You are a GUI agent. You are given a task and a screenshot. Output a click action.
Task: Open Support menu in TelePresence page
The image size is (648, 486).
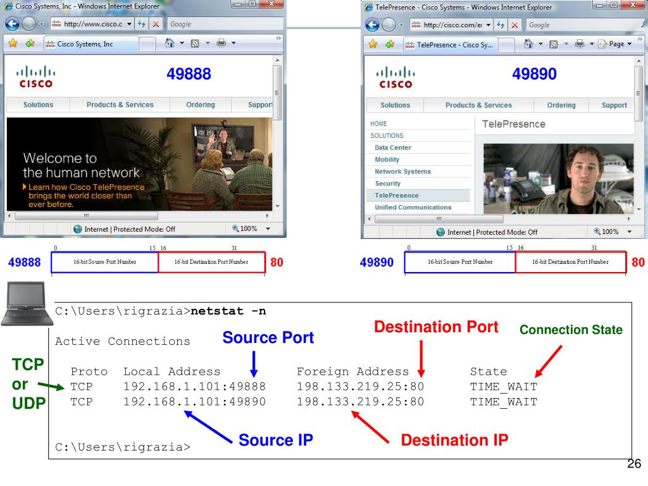click(614, 105)
